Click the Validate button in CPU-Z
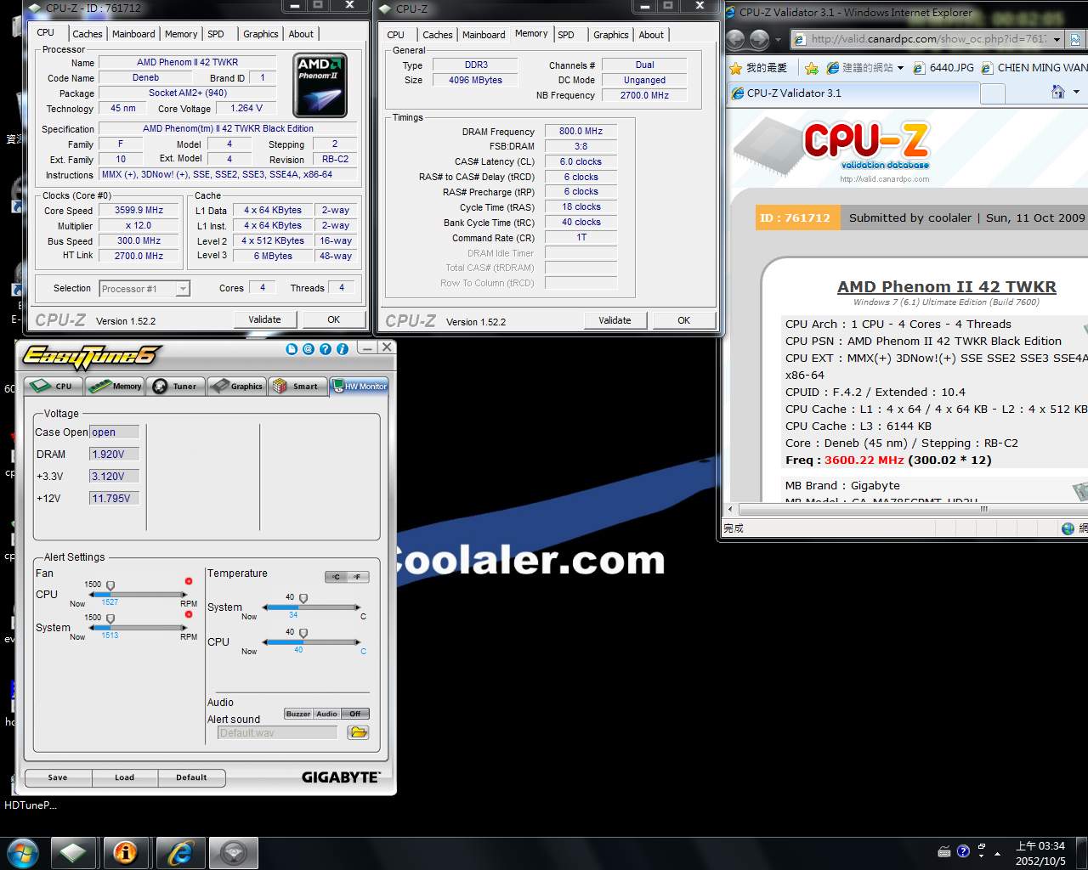This screenshot has height=870, width=1088. 265,319
